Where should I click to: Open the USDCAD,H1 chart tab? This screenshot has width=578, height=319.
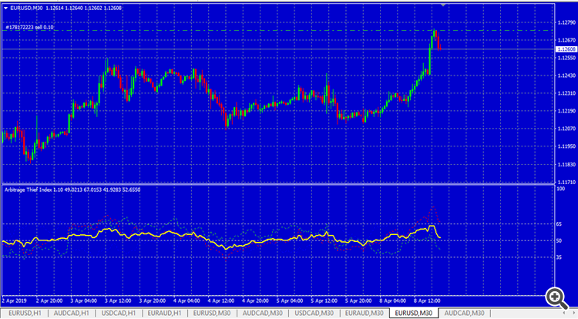tap(119, 313)
